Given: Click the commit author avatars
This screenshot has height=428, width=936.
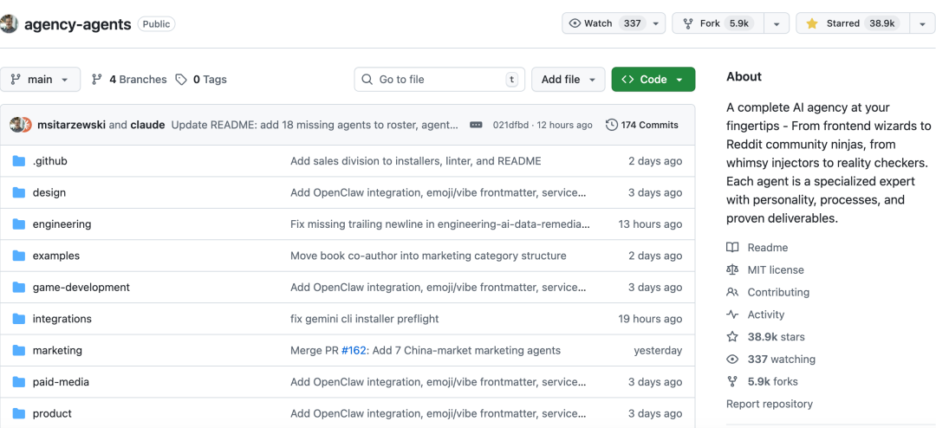Looking at the screenshot, I should 21,125.
